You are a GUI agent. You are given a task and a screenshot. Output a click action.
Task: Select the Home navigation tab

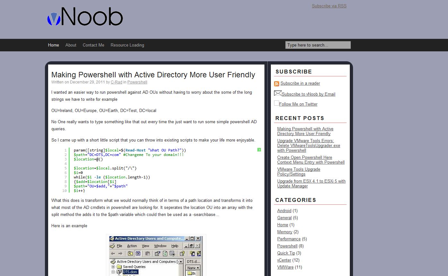[x=53, y=45]
